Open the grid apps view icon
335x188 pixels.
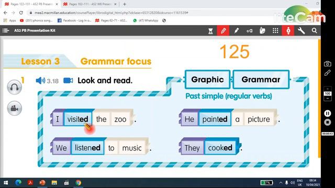tap(275, 31)
